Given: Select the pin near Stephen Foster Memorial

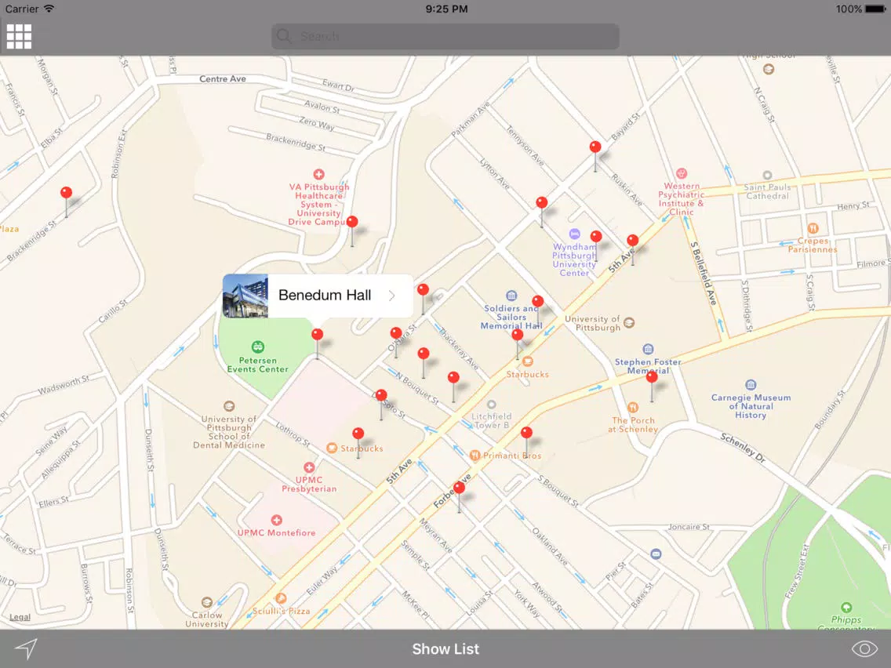Looking at the screenshot, I should pyautogui.click(x=652, y=376).
